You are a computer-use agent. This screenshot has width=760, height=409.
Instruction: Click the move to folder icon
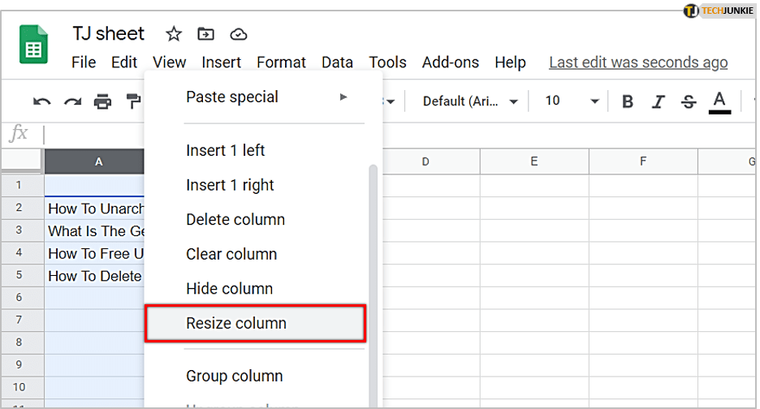[x=206, y=34]
